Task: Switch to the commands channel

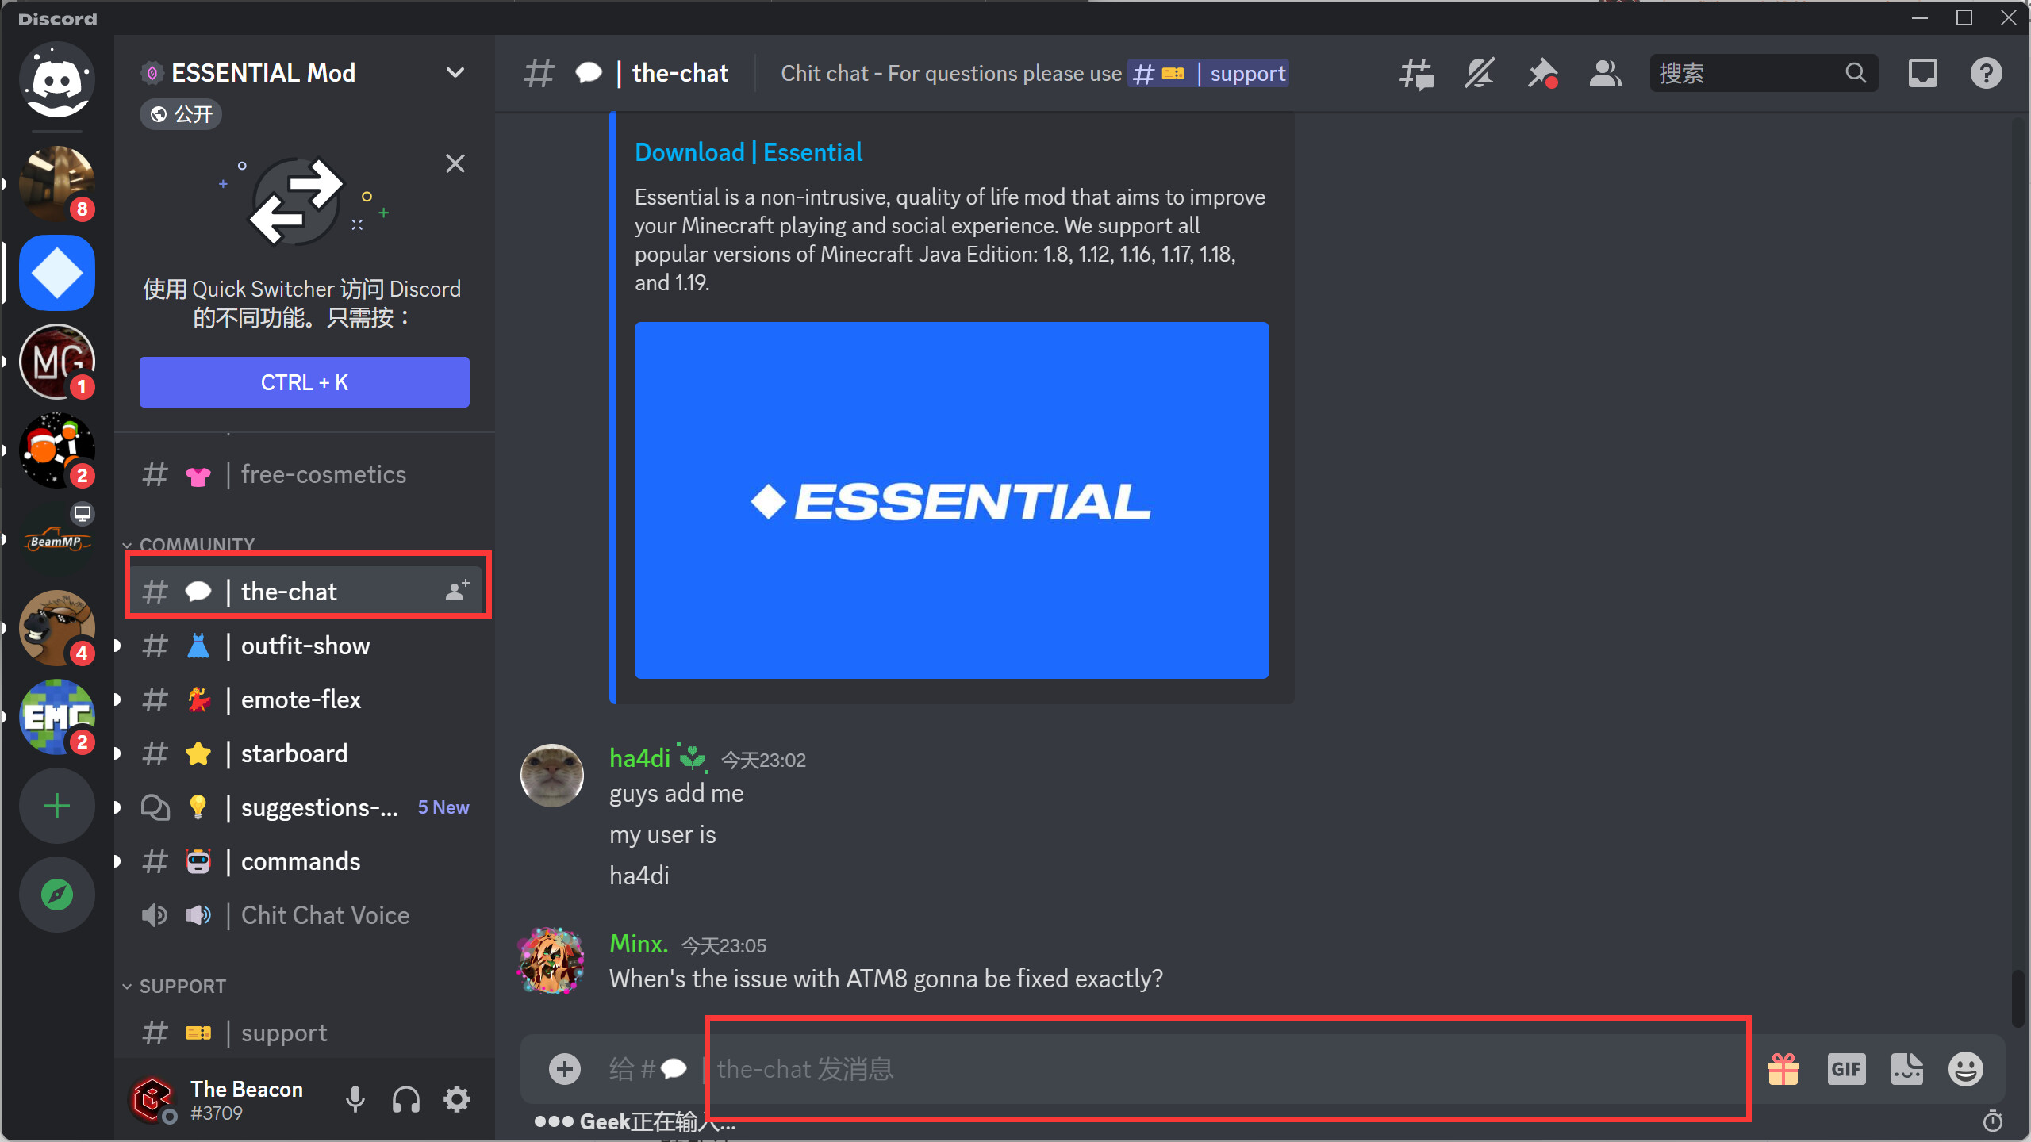Action: click(x=300, y=861)
